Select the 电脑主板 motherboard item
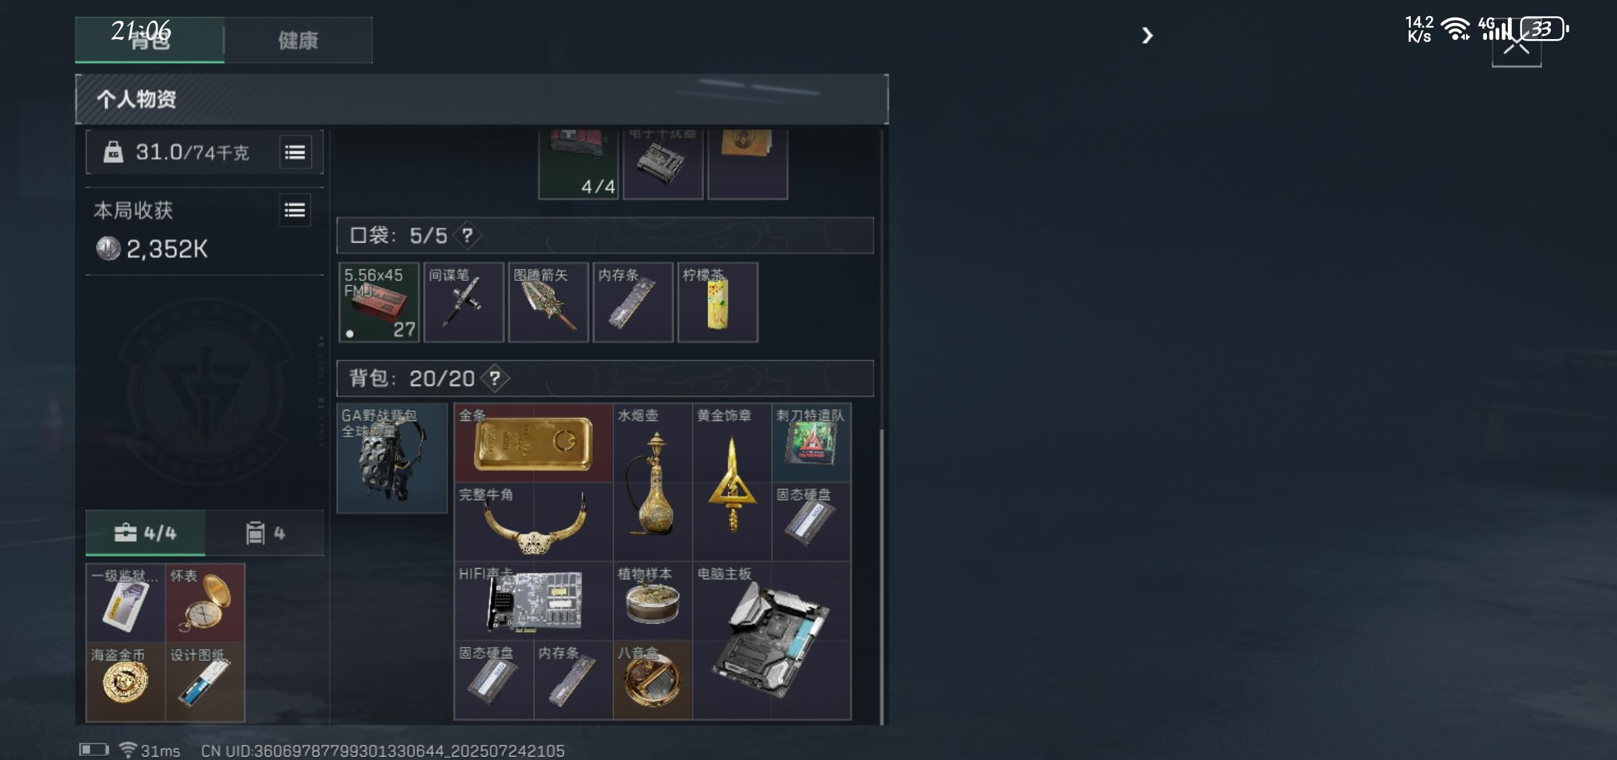This screenshot has height=760, width=1617. (x=772, y=641)
